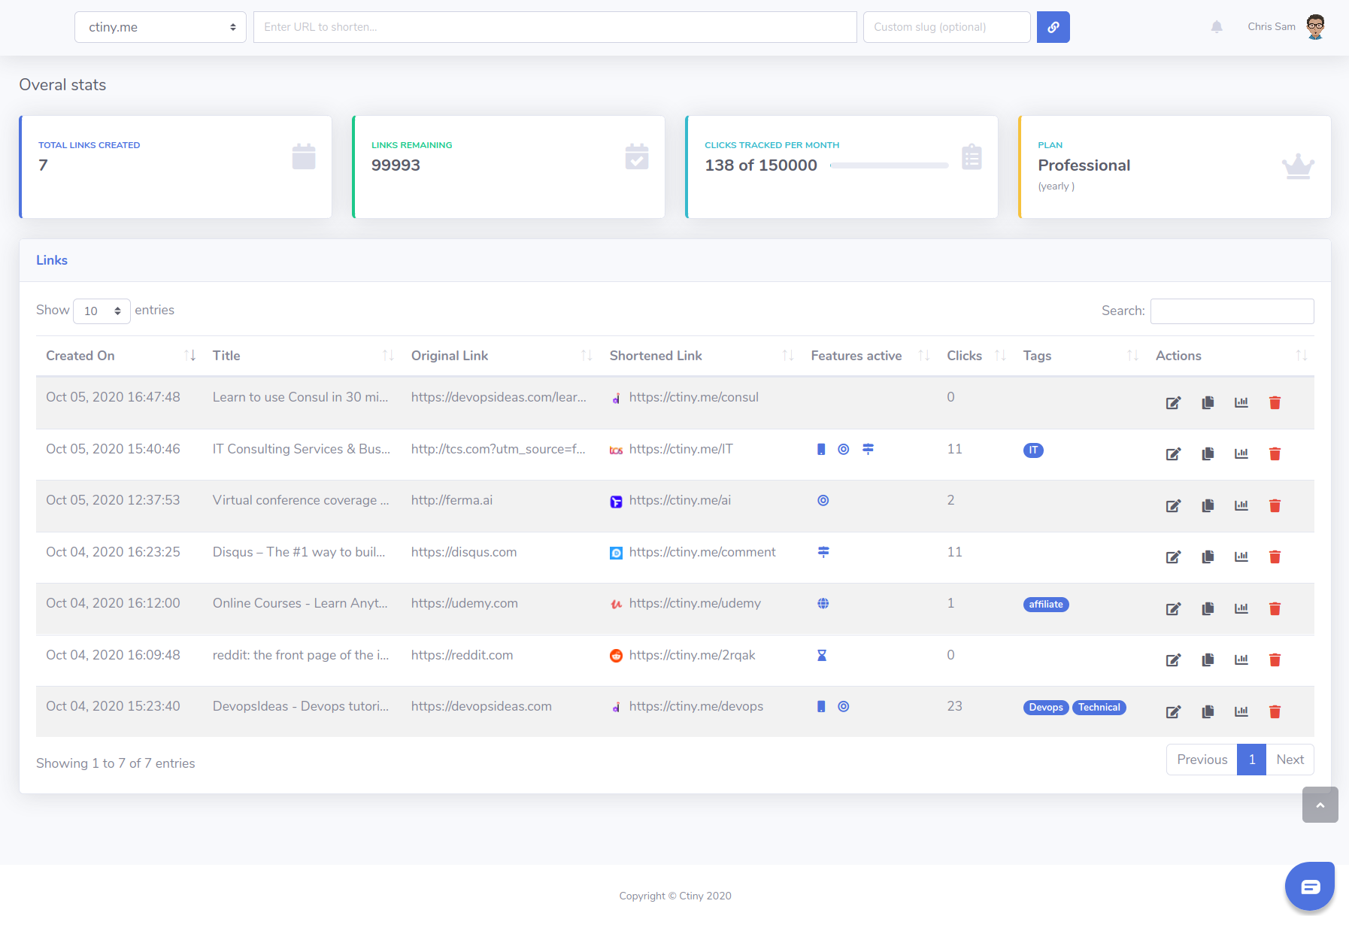View stats for ctiny.me/comment link

coord(1241,557)
